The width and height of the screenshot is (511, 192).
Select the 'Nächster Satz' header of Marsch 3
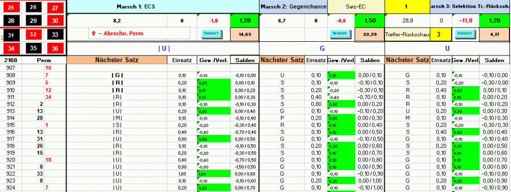(407, 60)
